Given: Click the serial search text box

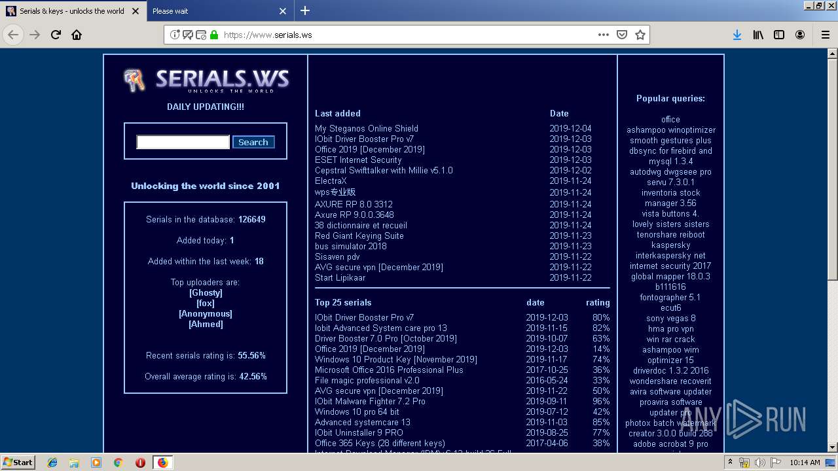Looking at the screenshot, I should point(183,142).
